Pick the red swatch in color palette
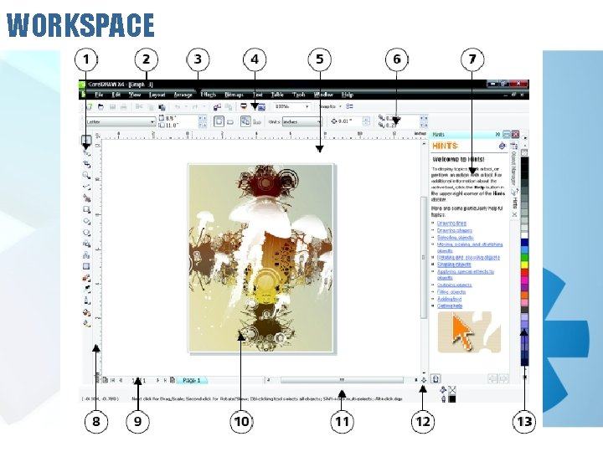Screen dimensions: 603x452 tap(524, 273)
